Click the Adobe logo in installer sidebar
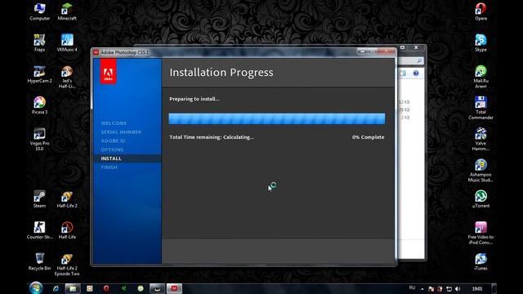 coord(108,72)
